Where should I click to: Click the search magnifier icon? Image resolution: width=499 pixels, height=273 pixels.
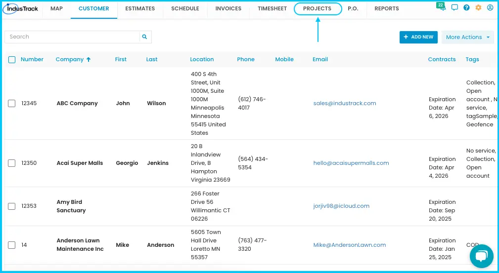click(x=144, y=37)
